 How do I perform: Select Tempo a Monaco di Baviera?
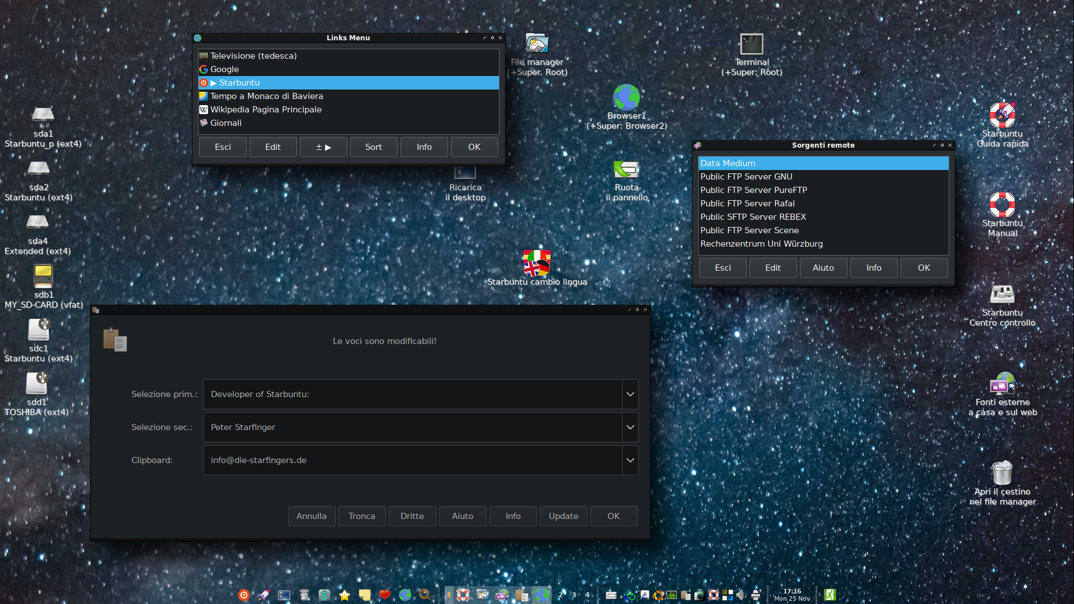(348, 96)
